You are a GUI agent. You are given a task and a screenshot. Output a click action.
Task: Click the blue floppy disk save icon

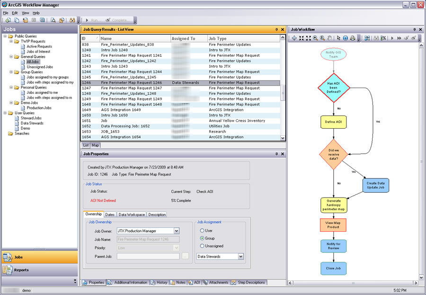(x=43, y=20)
